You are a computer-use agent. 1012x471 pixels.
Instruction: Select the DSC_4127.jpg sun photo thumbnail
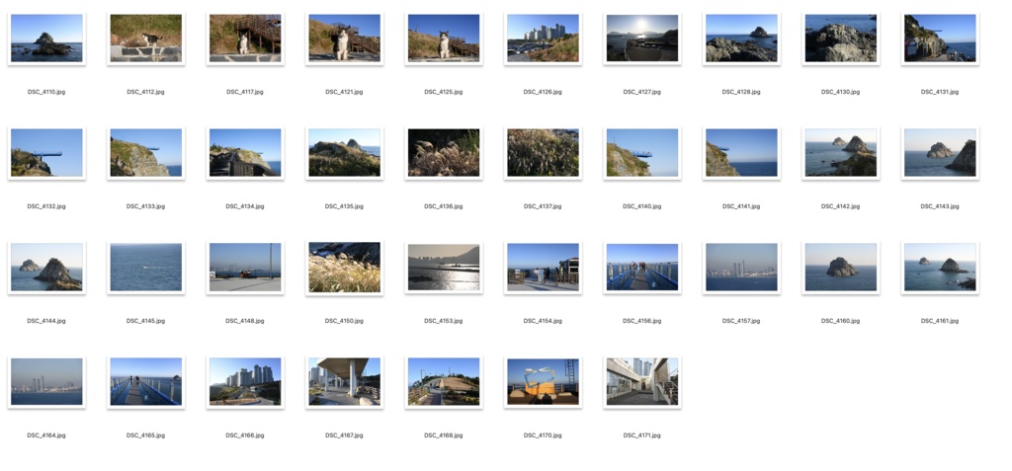642,39
